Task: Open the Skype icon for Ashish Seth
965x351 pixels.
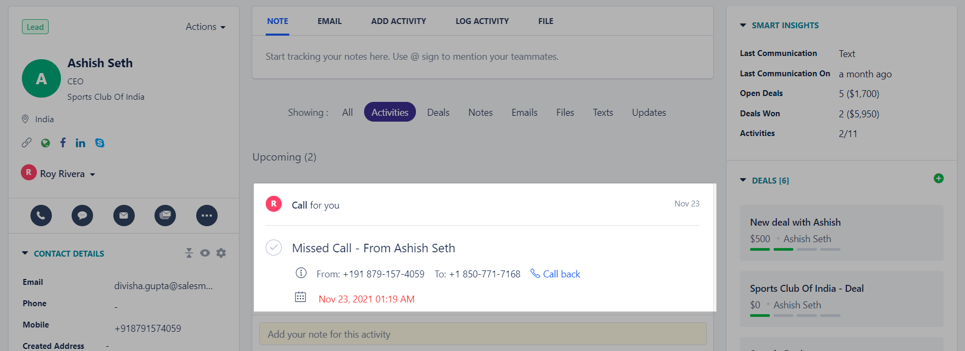Action: (x=99, y=143)
